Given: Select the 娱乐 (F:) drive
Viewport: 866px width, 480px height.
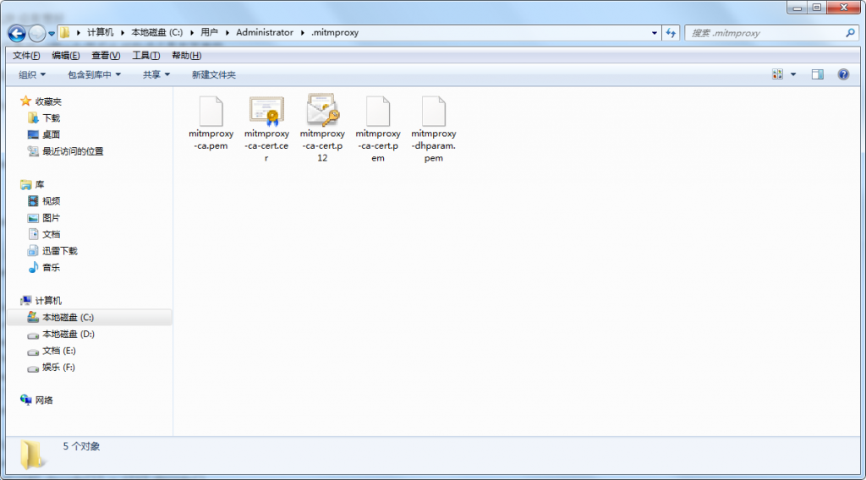Looking at the screenshot, I should click(51, 367).
